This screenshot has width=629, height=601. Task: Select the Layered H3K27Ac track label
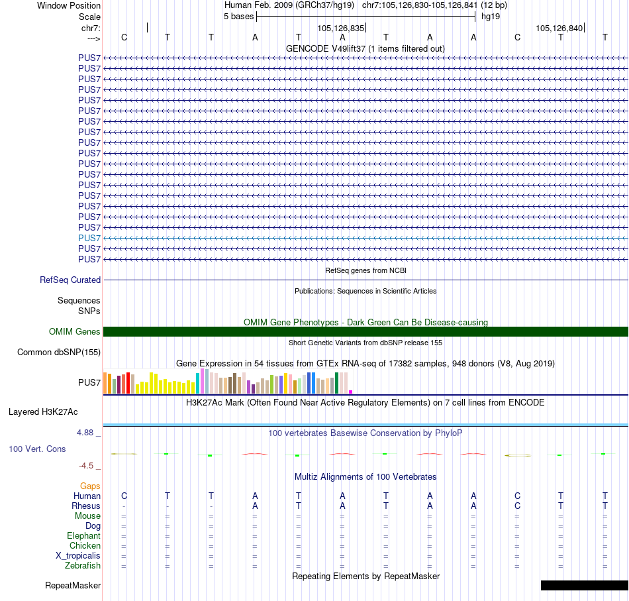(43, 412)
